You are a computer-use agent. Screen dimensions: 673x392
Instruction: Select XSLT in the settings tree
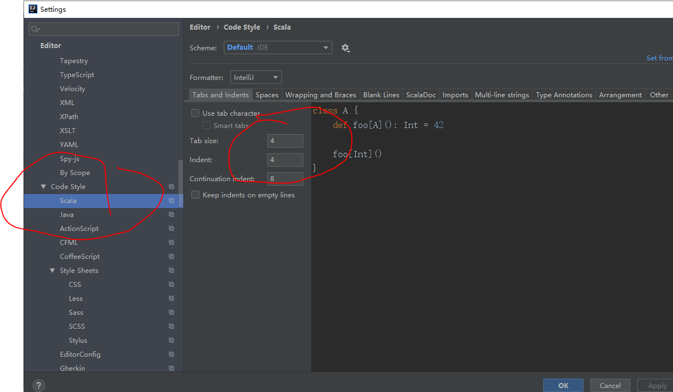pyautogui.click(x=68, y=131)
